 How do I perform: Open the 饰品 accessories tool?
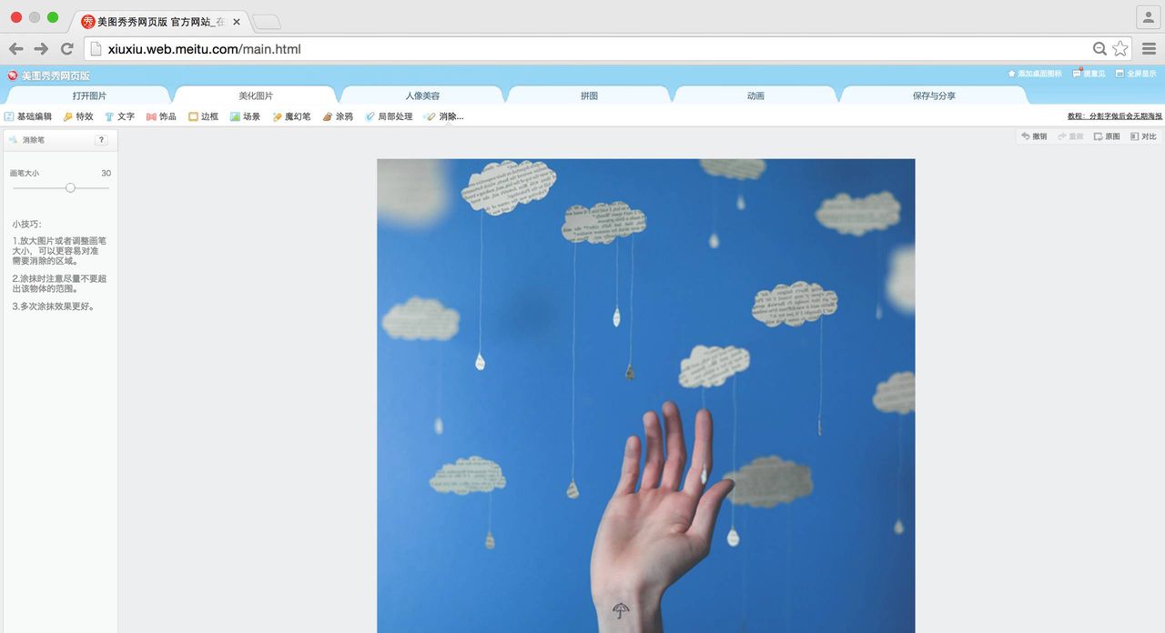click(x=161, y=116)
